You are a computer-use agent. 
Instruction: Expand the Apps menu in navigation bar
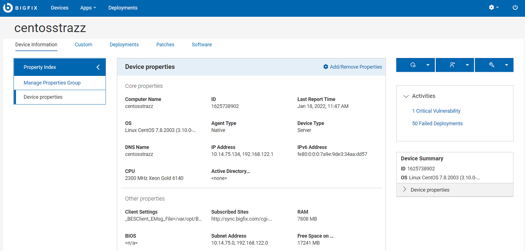[88, 8]
